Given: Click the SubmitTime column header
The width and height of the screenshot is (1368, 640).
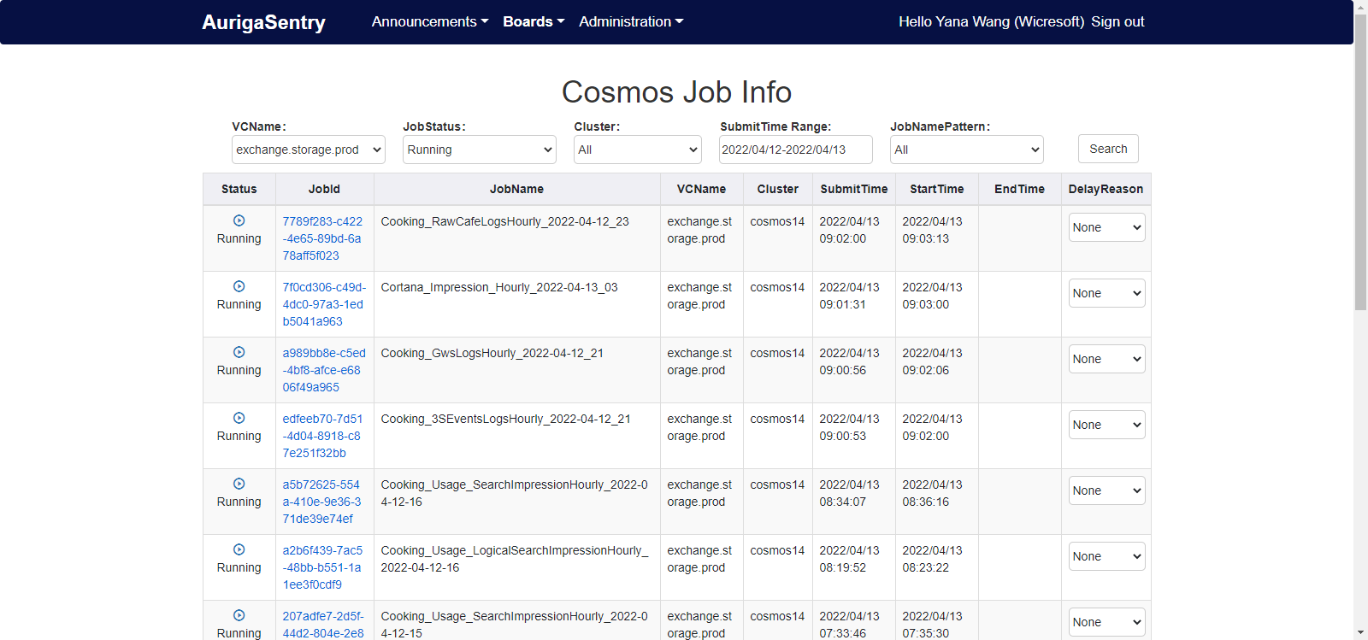Looking at the screenshot, I should point(854,189).
